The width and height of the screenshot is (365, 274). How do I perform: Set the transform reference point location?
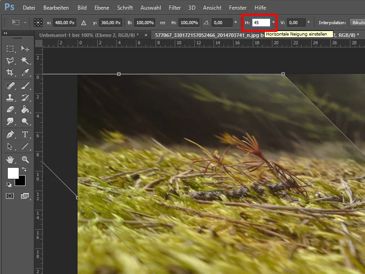38,22
